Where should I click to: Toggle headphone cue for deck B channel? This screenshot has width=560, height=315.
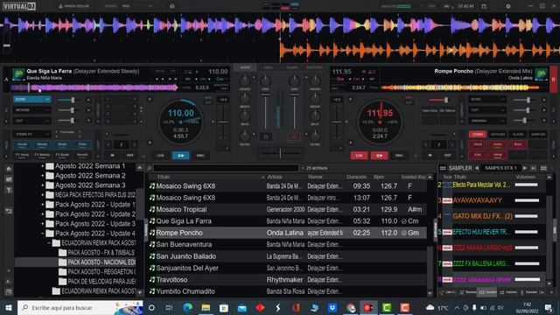pos(294,136)
